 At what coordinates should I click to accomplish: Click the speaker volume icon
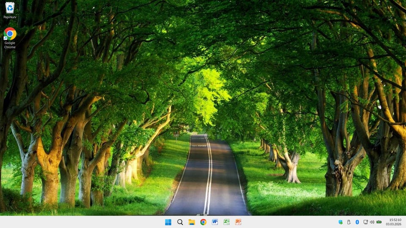(372, 222)
